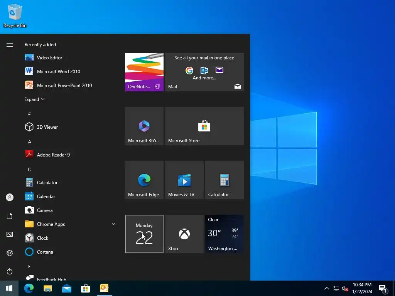The height and width of the screenshot is (296, 395).
Task: Click the letter C section header
Action: 29,170
